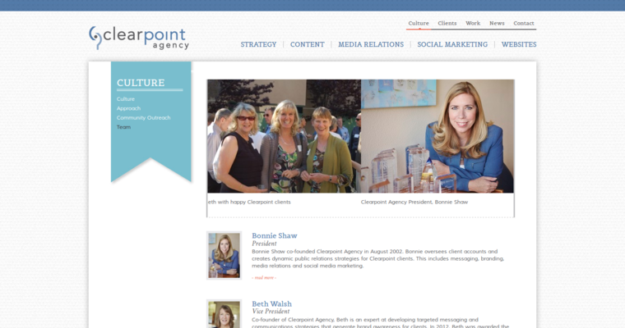Click read more under Bonnie Shaw's bio

(264, 277)
